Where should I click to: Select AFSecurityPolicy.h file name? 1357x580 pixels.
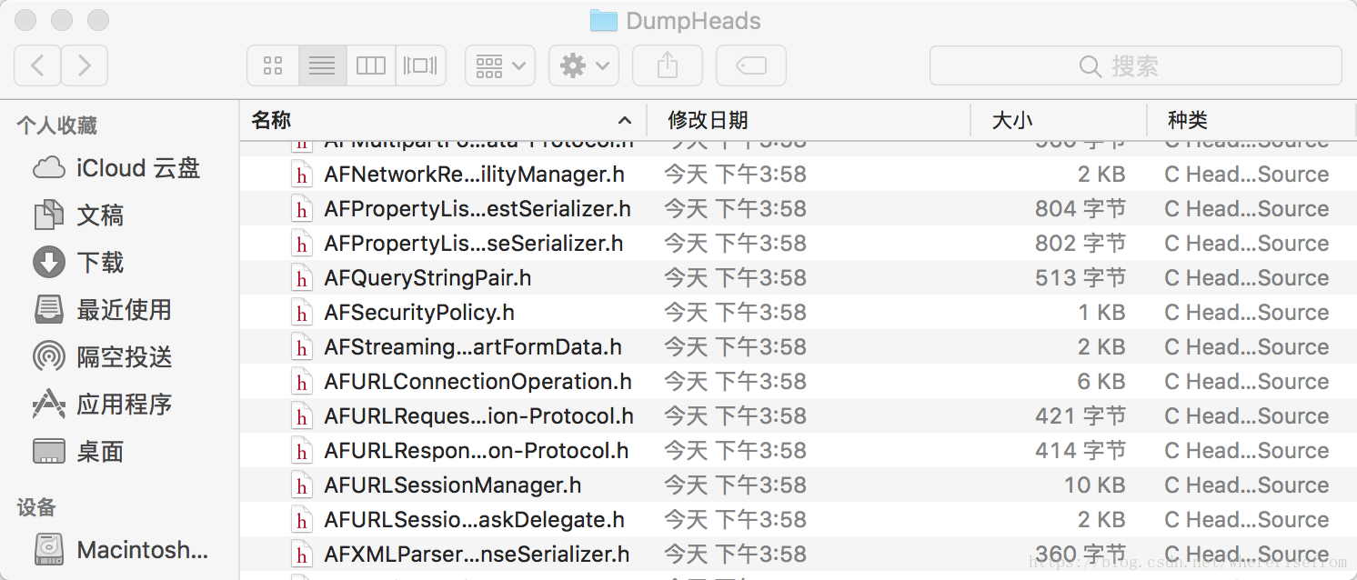[x=419, y=313]
